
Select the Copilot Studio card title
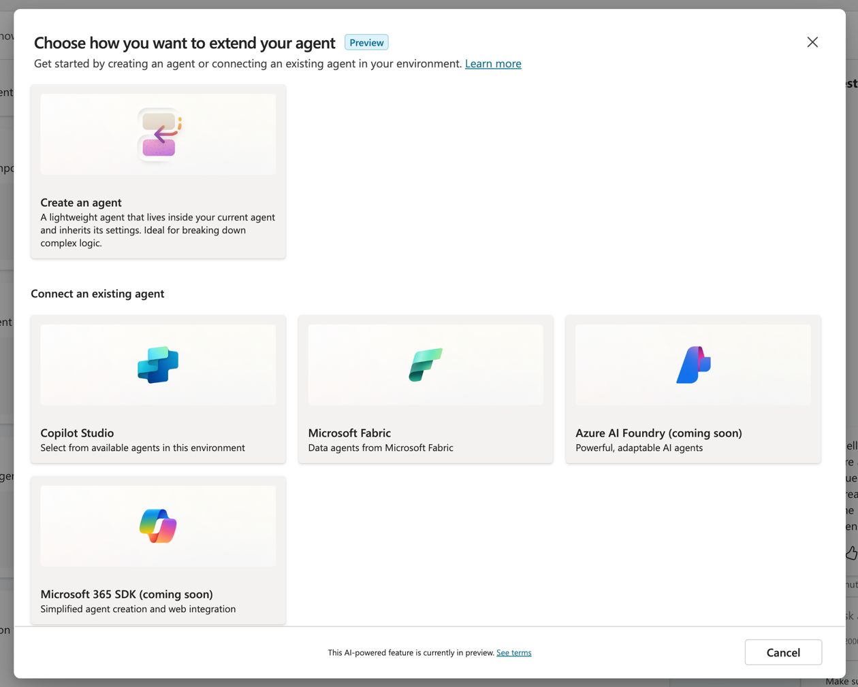(77, 433)
